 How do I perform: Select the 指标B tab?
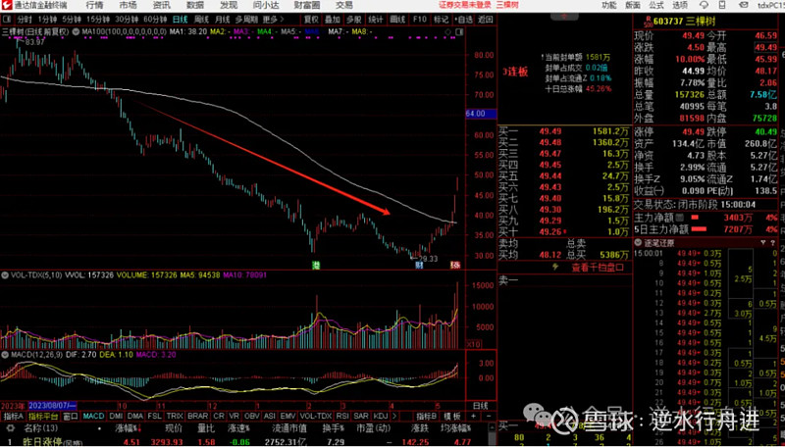click(x=427, y=416)
